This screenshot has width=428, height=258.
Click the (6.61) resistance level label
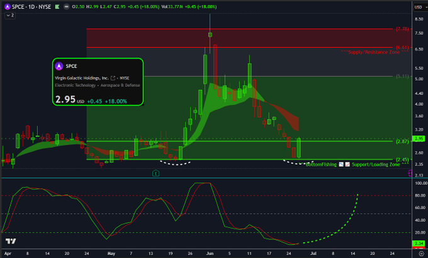[x=402, y=47]
